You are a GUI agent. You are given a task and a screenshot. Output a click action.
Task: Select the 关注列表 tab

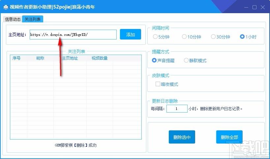pyautogui.click(x=33, y=19)
